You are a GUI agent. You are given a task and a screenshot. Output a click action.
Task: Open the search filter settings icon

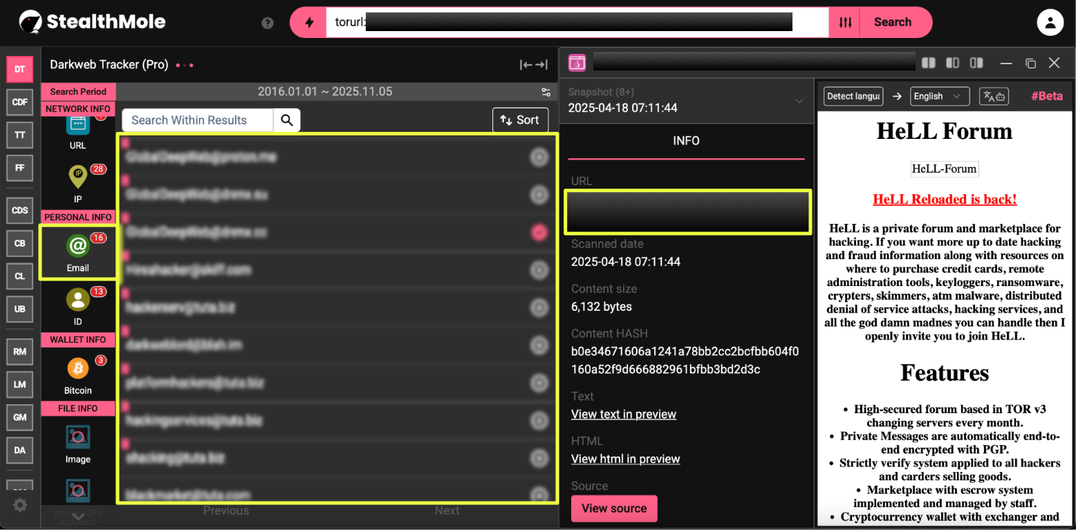tap(845, 23)
